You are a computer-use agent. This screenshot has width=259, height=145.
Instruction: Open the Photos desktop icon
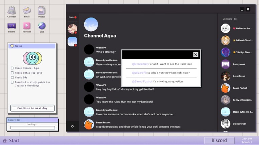click(42, 12)
